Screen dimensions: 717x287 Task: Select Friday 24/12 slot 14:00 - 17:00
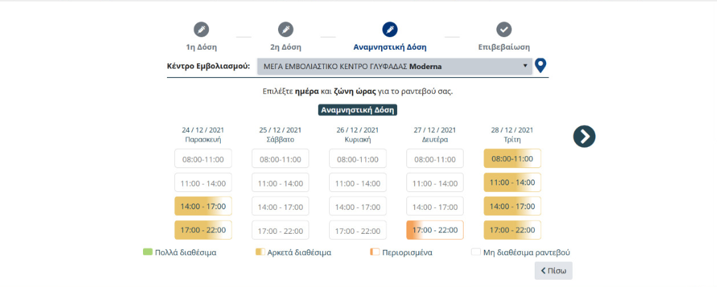click(x=203, y=207)
